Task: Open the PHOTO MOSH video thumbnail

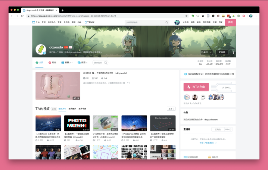Action: click(77, 123)
